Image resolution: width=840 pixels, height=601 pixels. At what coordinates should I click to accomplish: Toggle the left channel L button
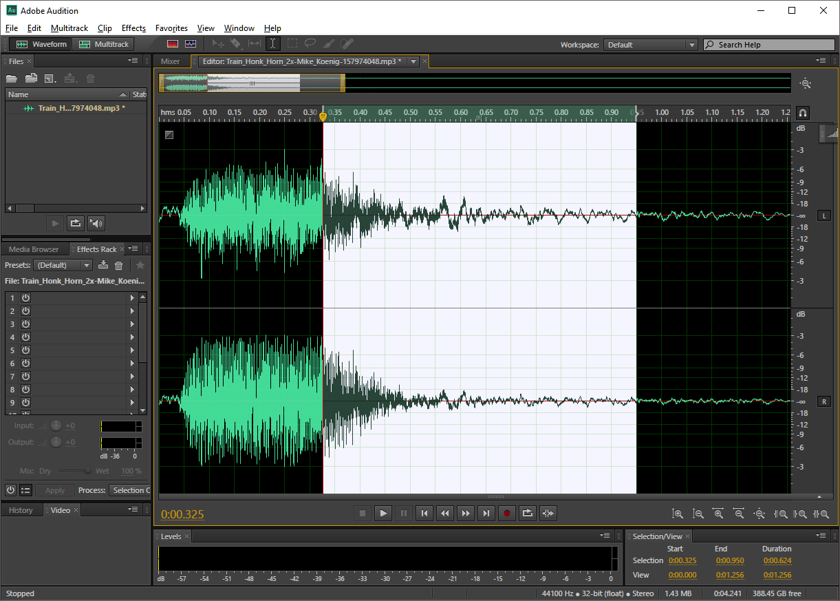click(x=823, y=216)
